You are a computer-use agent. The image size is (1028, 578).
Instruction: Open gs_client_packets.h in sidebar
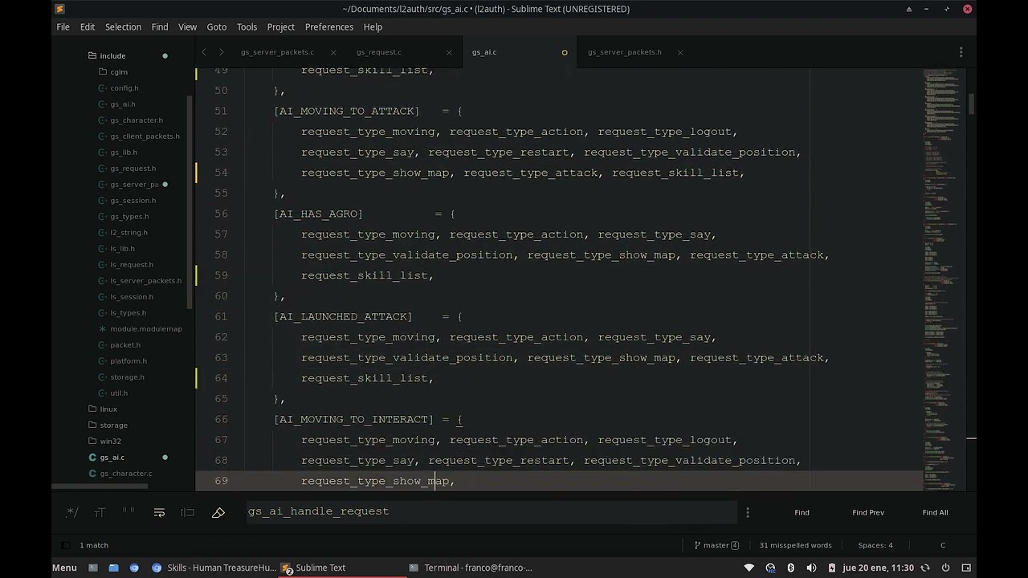[145, 136]
